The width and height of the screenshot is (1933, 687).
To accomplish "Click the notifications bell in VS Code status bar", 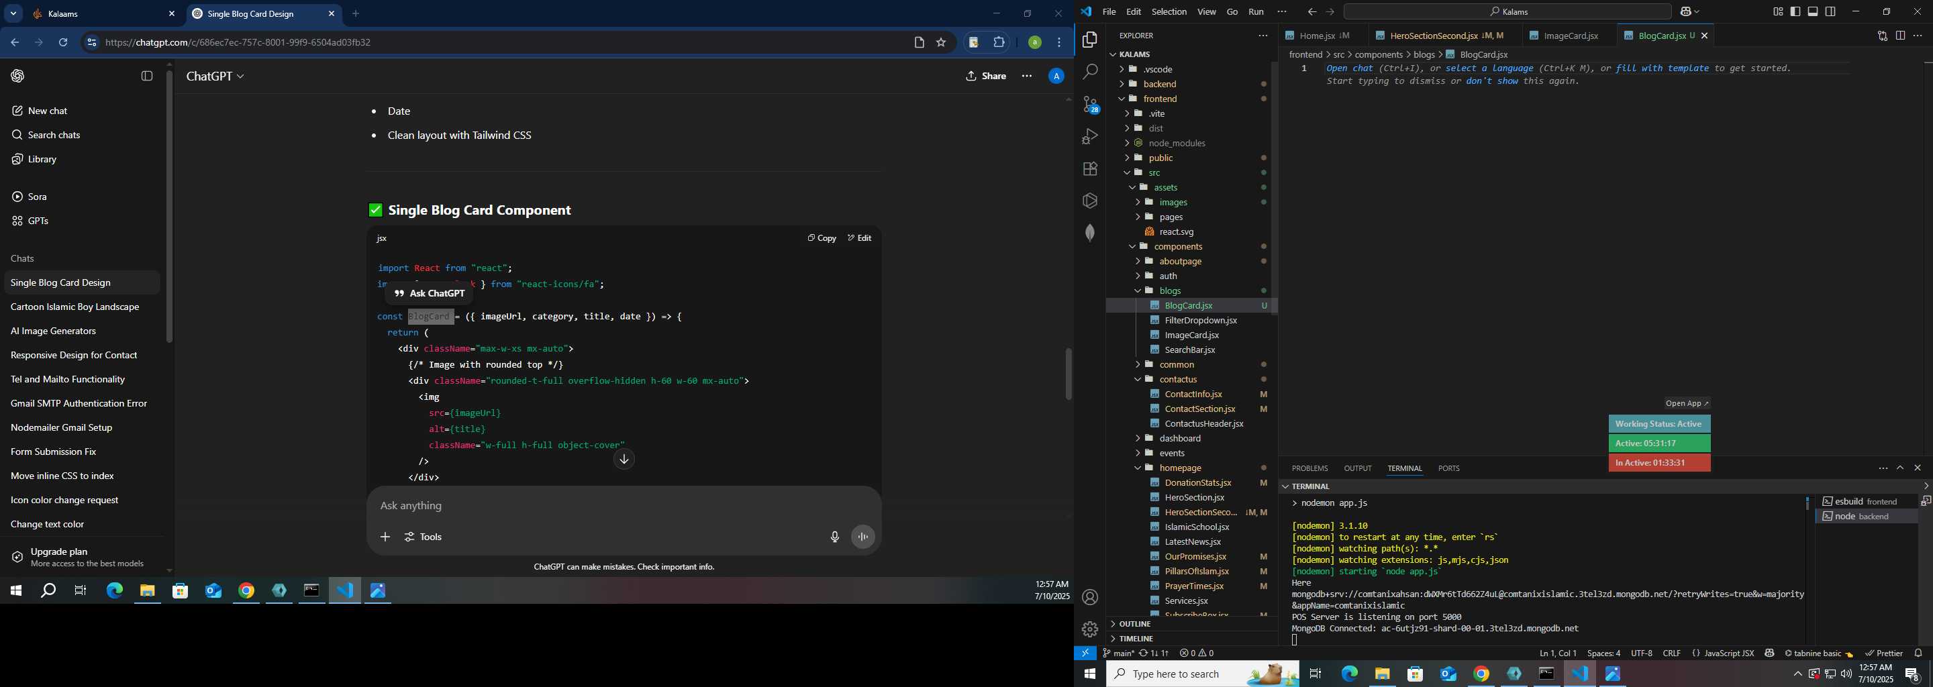I will click(x=1919, y=653).
